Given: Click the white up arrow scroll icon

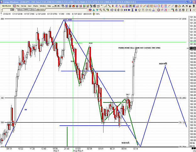Looking at the screenshot, I should pos(140,10).
